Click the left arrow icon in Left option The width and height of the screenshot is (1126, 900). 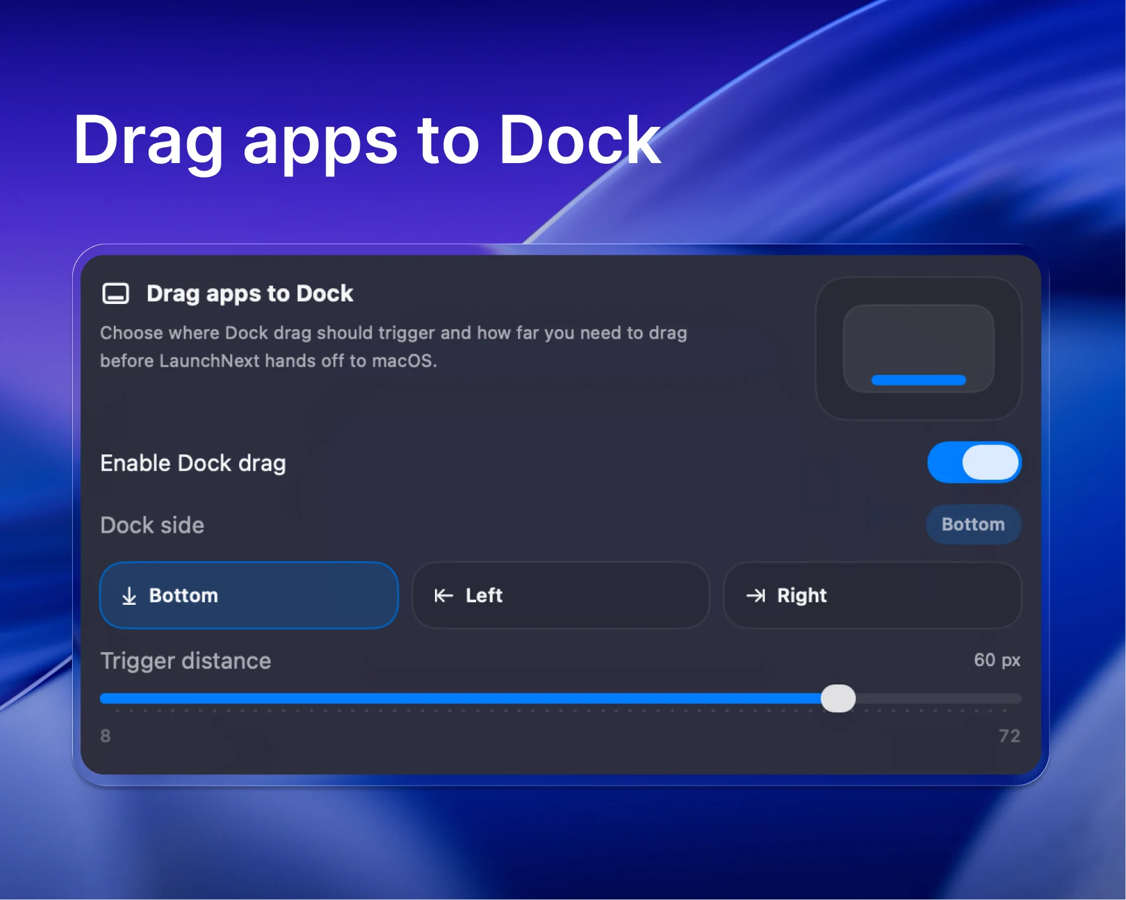444,595
